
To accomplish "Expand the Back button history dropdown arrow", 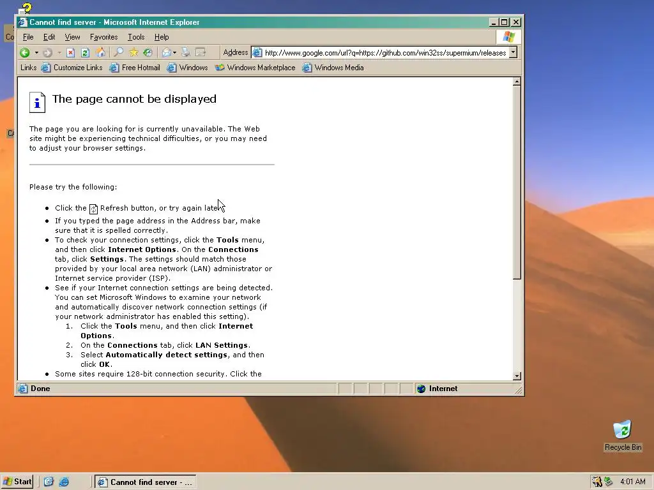I will [36, 52].
